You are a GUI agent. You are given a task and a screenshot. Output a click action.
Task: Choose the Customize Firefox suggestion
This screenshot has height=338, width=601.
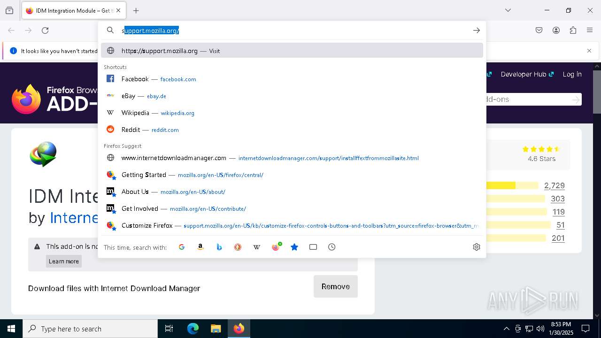[x=292, y=225]
